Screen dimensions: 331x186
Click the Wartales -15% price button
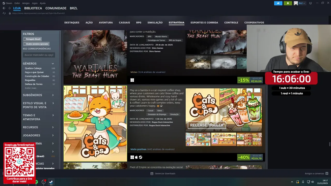(250, 80)
